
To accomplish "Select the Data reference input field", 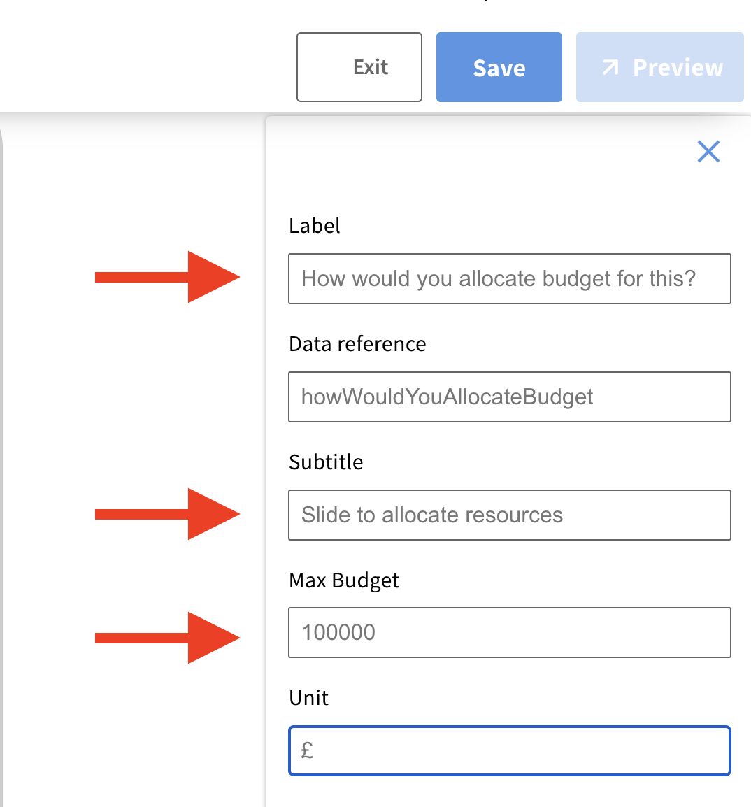I will tap(509, 397).
